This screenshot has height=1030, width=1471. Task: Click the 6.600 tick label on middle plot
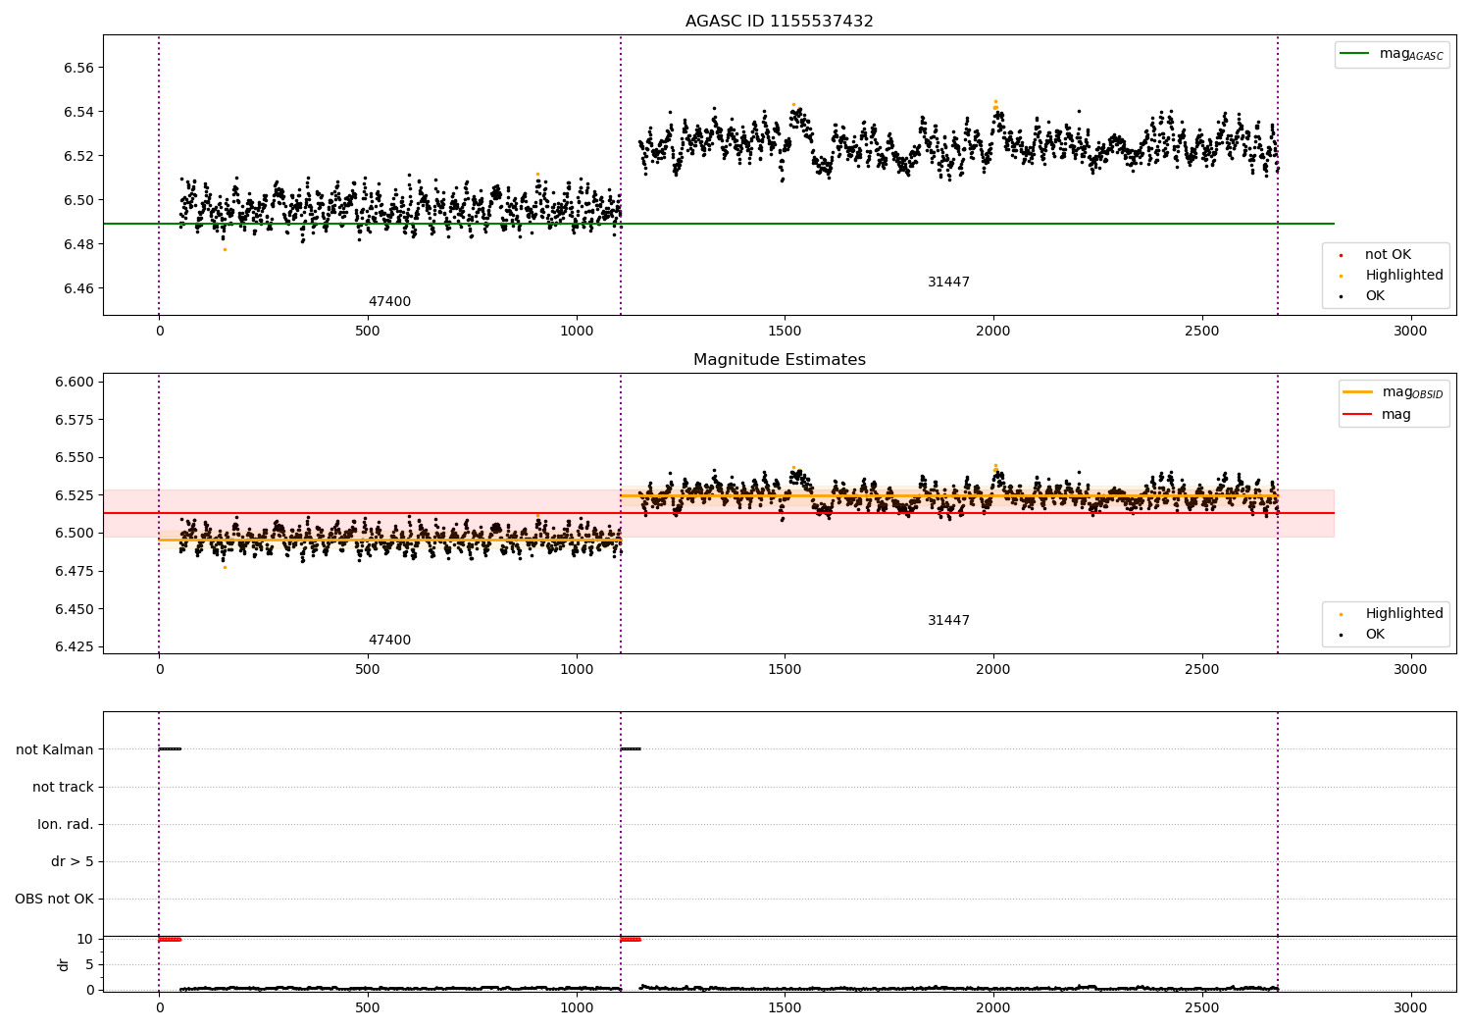point(75,382)
